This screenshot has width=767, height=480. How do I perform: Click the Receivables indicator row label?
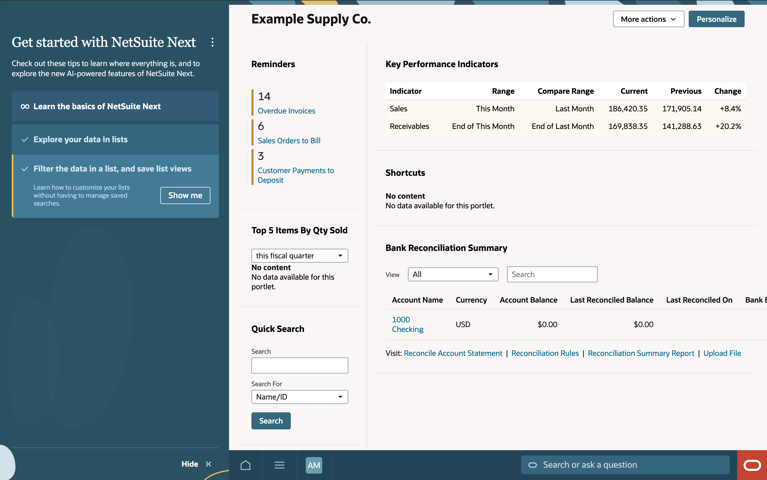[409, 126]
